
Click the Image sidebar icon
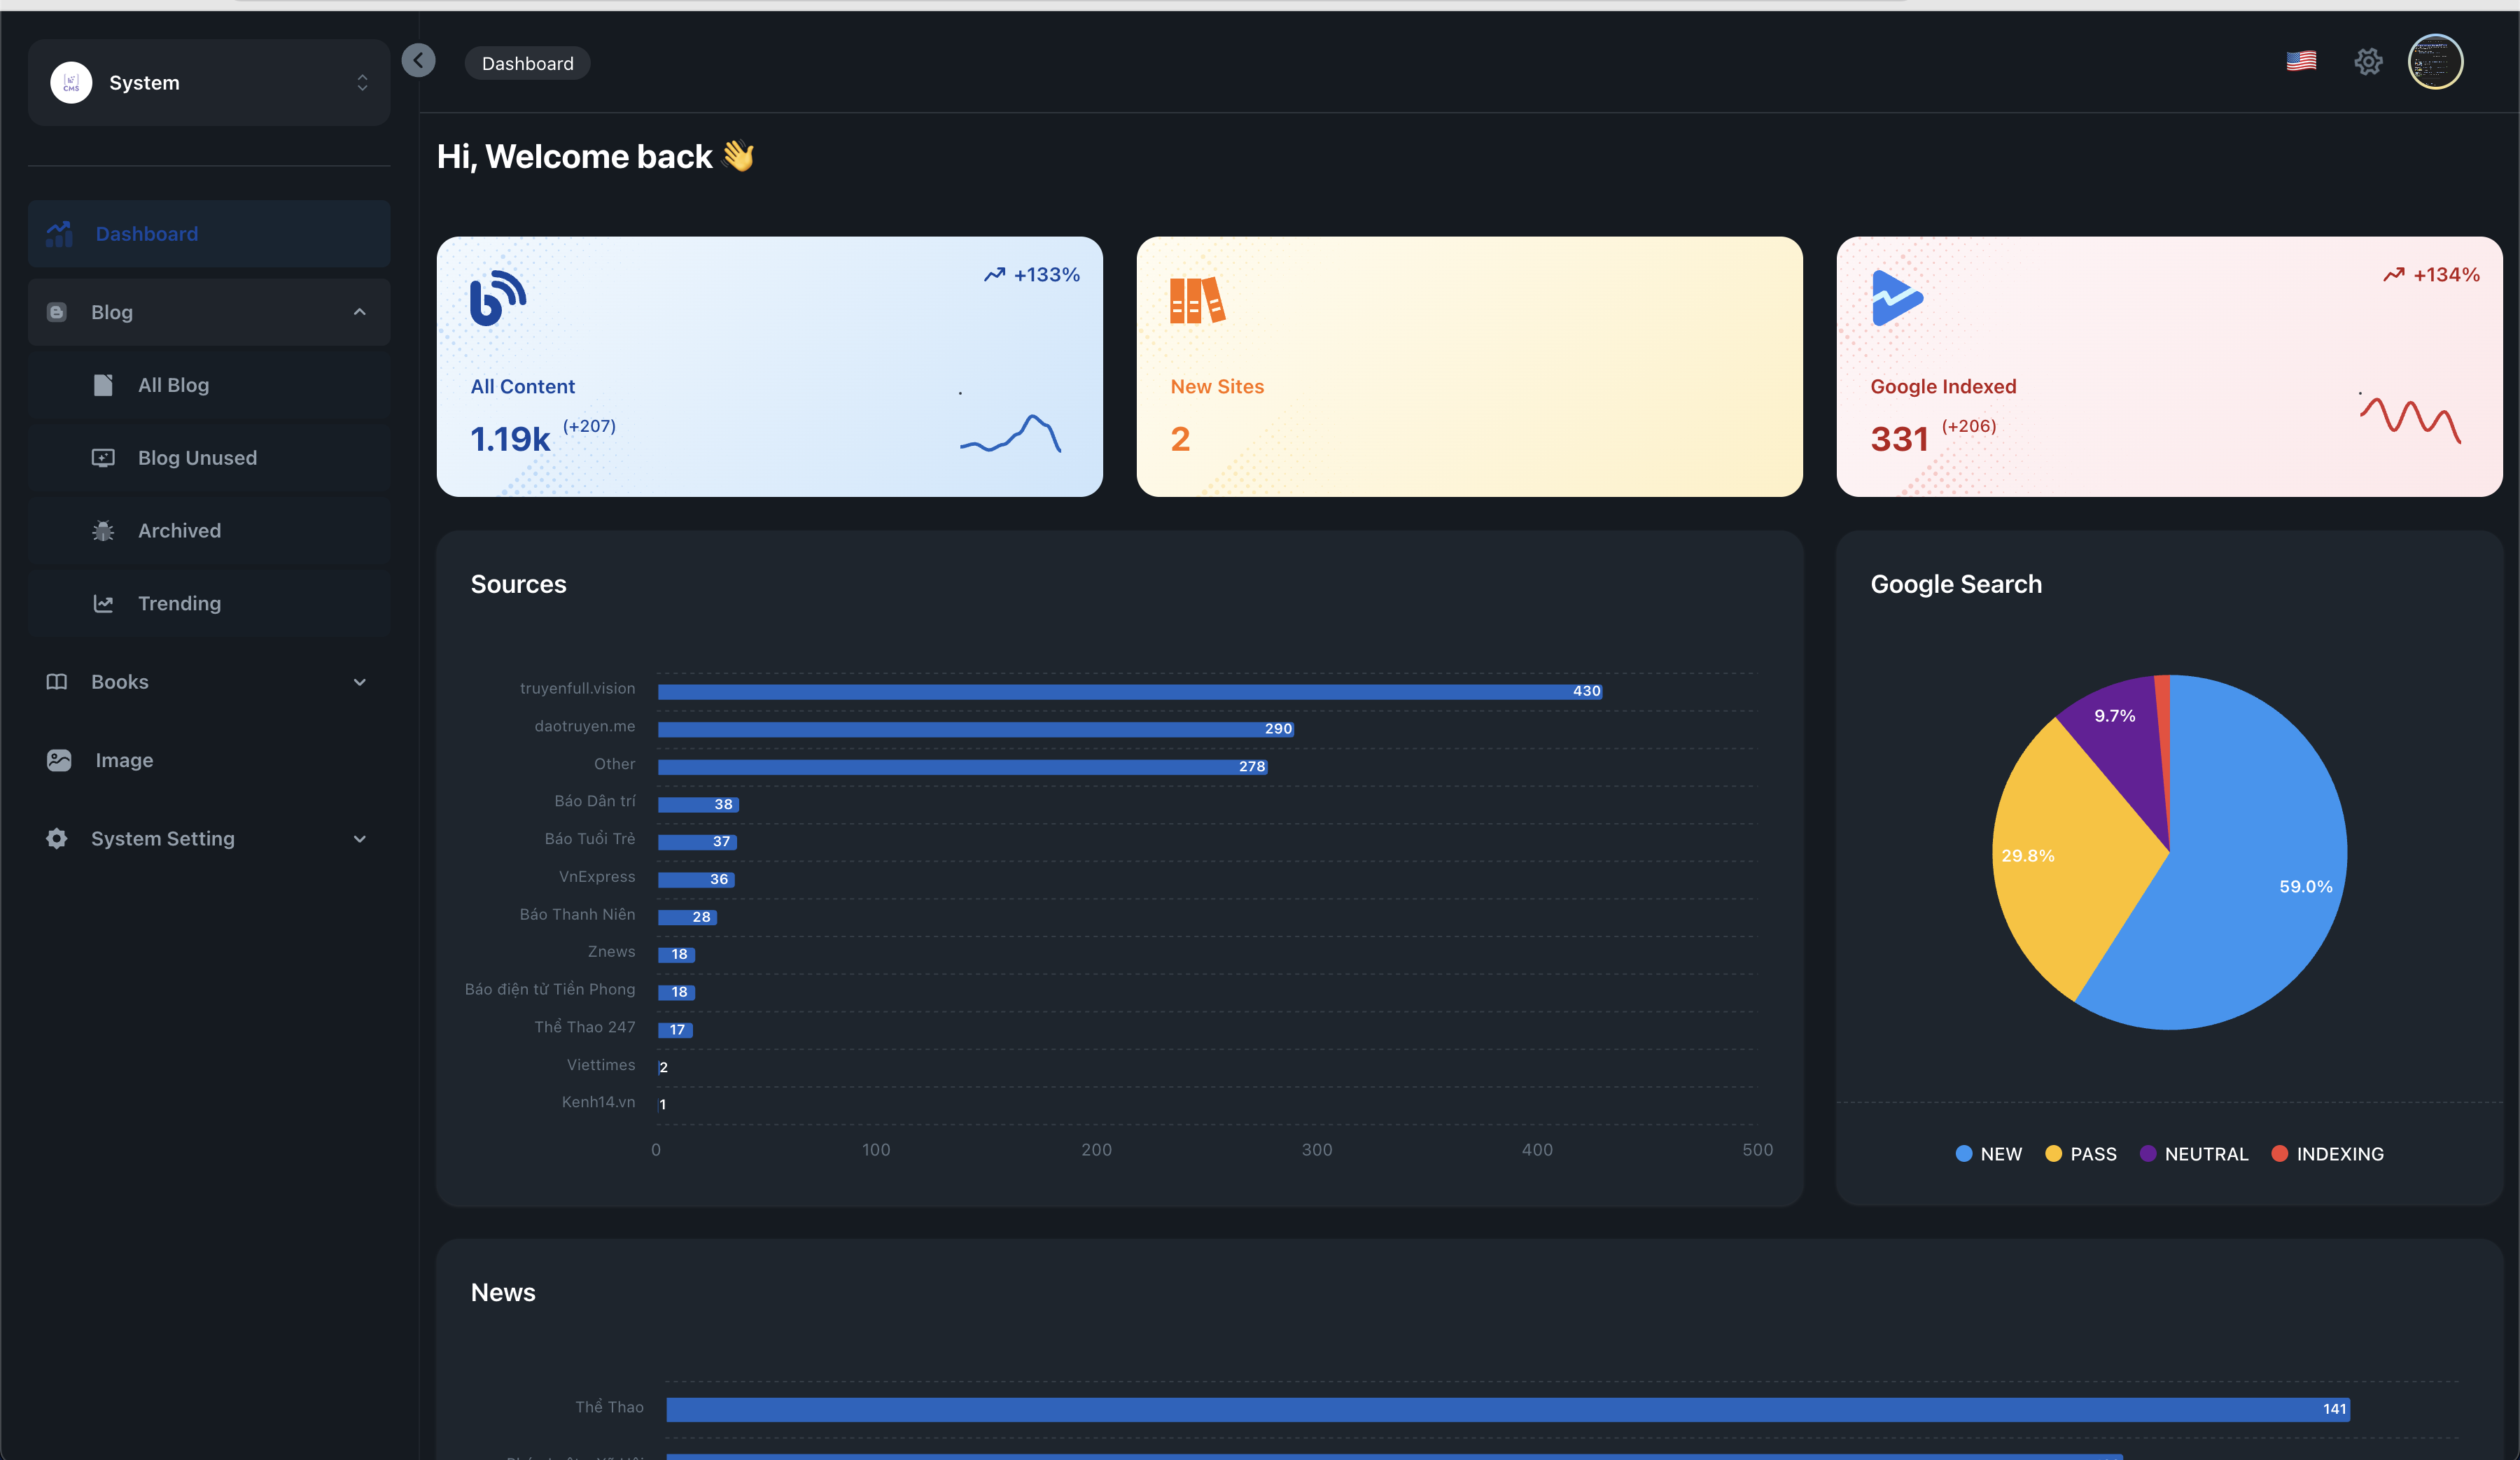pyautogui.click(x=58, y=760)
